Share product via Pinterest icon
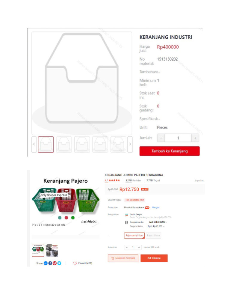 tap(55, 263)
